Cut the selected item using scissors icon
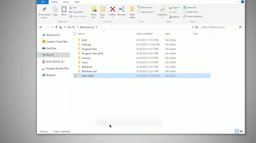Image resolution: width=256 pixels, height=143 pixels. click(70, 7)
